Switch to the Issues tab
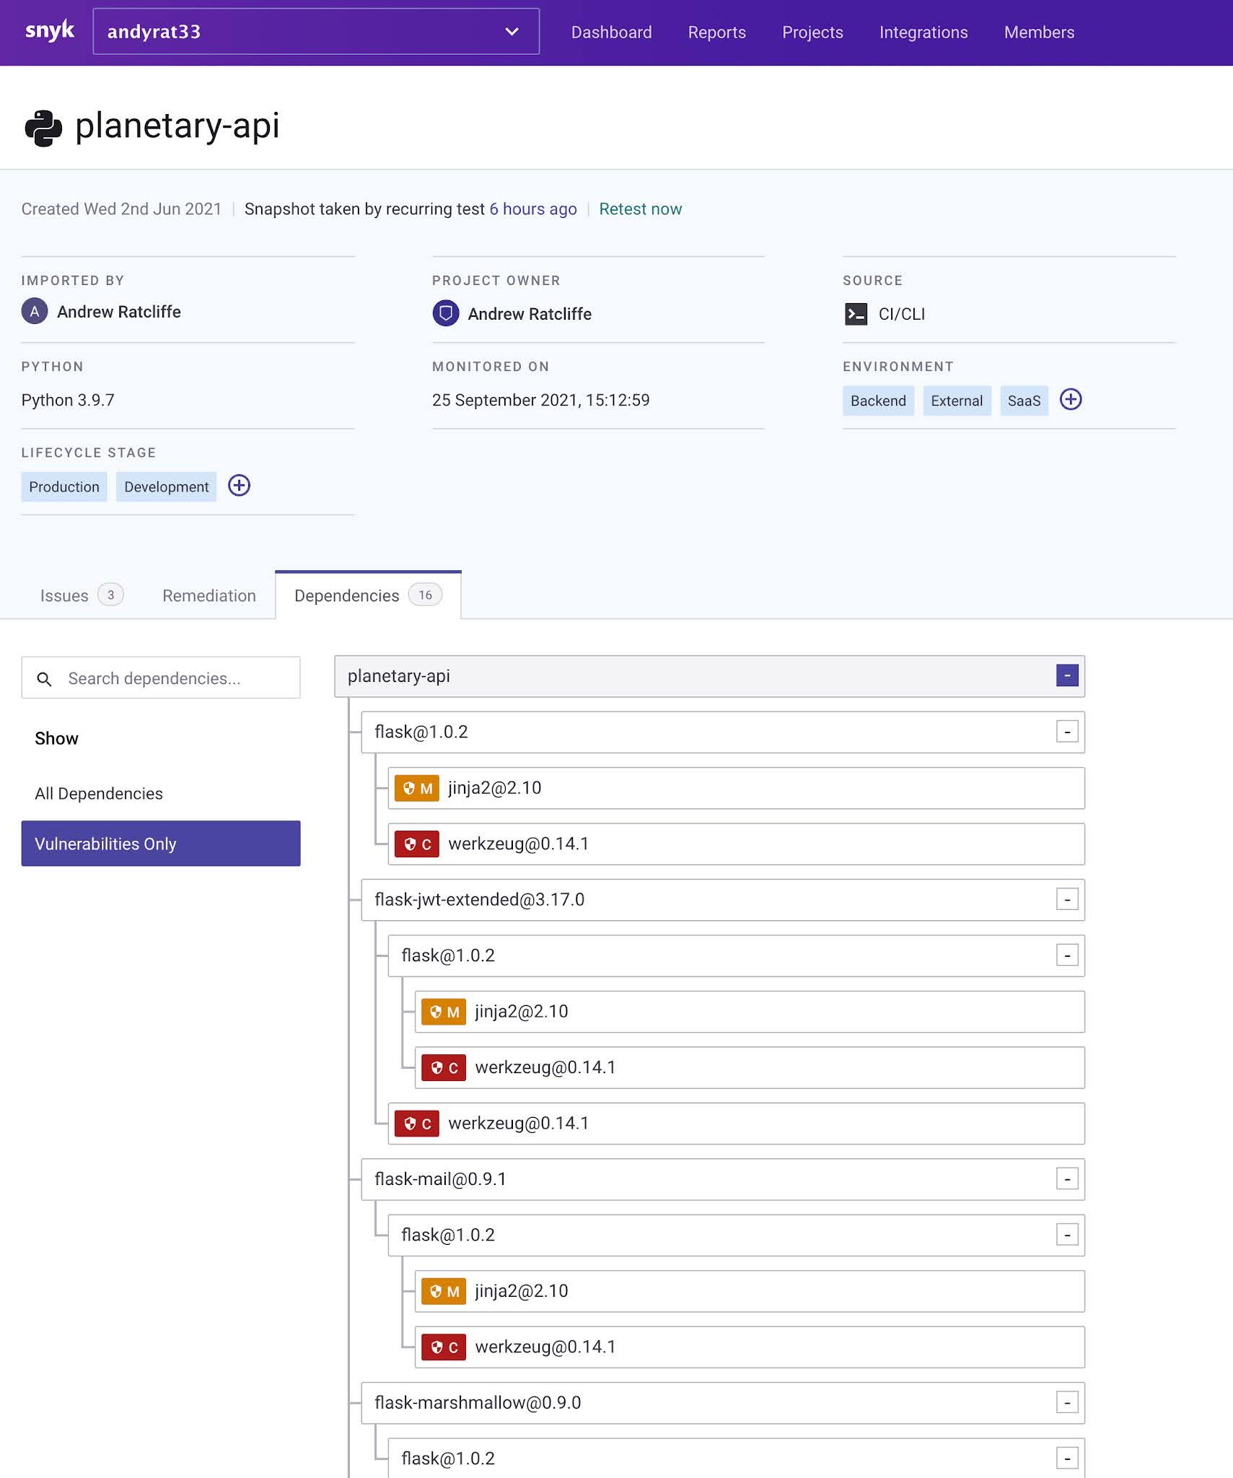 [x=65, y=595]
